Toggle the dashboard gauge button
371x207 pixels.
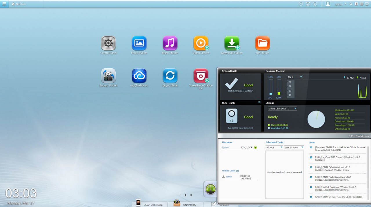click(211, 189)
